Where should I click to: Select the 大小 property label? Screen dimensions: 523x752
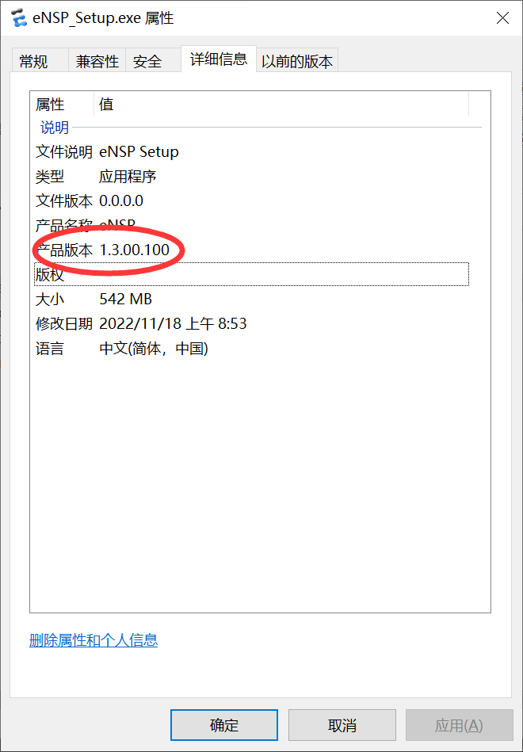coord(49,299)
